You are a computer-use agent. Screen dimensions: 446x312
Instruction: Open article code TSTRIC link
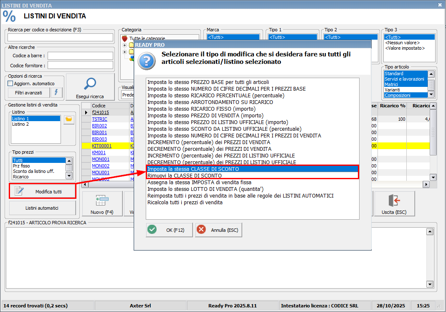tap(99, 119)
